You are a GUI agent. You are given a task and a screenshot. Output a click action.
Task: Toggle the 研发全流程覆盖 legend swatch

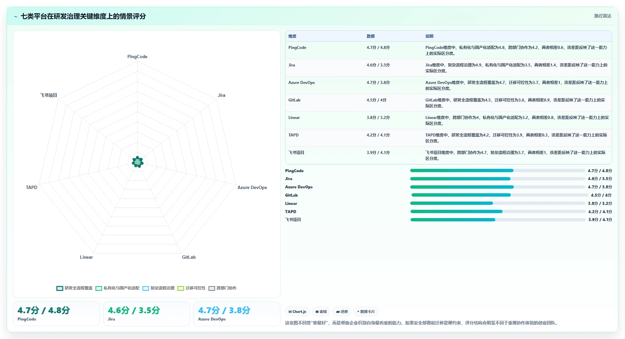pyautogui.click(x=60, y=288)
